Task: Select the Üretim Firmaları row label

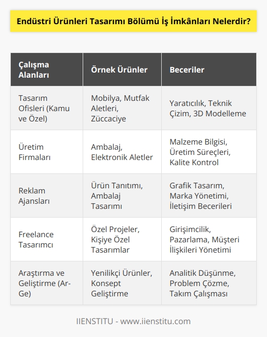Action: [47, 152]
